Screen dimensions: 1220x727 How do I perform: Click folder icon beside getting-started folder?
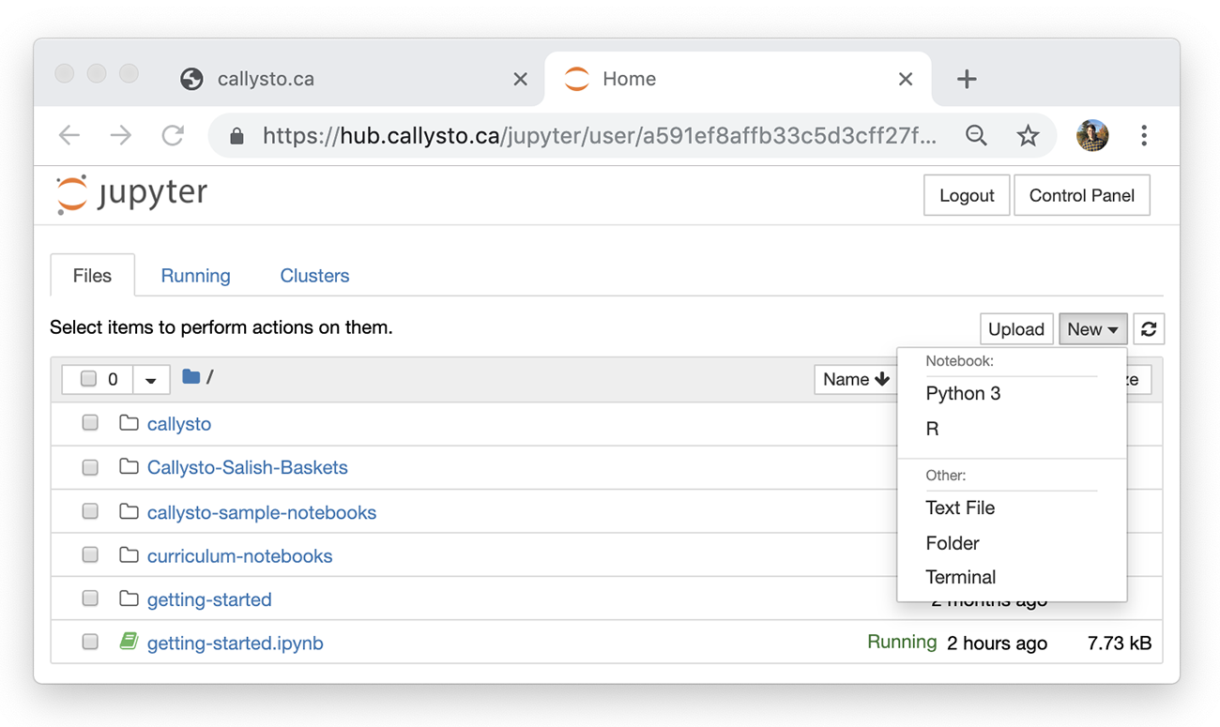point(129,598)
